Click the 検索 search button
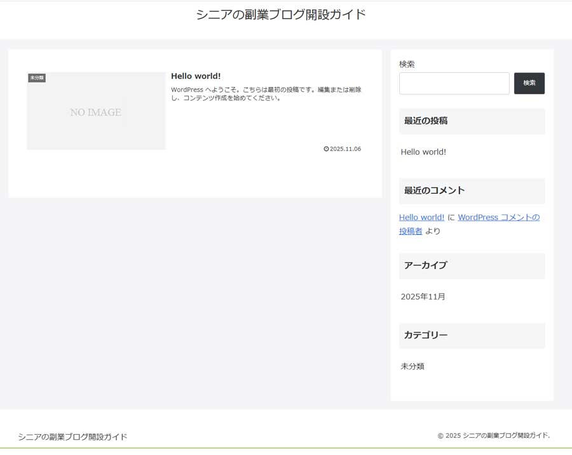This screenshot has height=455, width=572. (x=529, y=83)
